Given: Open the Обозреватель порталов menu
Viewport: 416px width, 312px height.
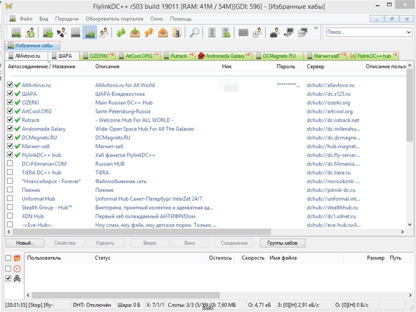Looking at the screenshot, I should 114,19.
